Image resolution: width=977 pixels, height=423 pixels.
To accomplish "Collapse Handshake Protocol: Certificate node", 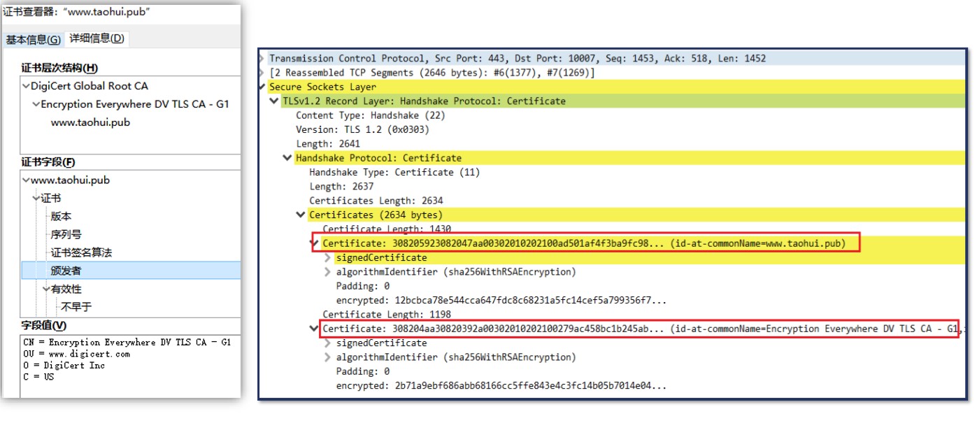I will click(287, 158).
